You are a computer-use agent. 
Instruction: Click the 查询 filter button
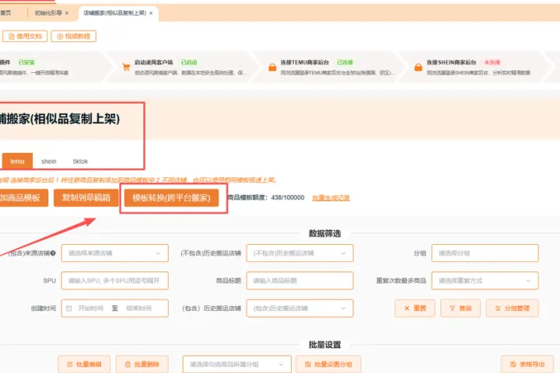pos(460,308)
